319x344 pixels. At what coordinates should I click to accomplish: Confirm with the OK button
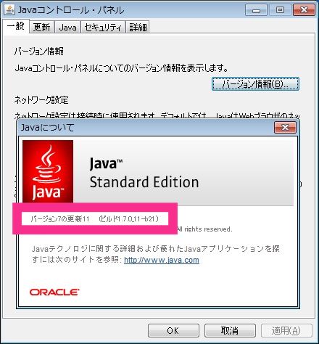[173, 331]
